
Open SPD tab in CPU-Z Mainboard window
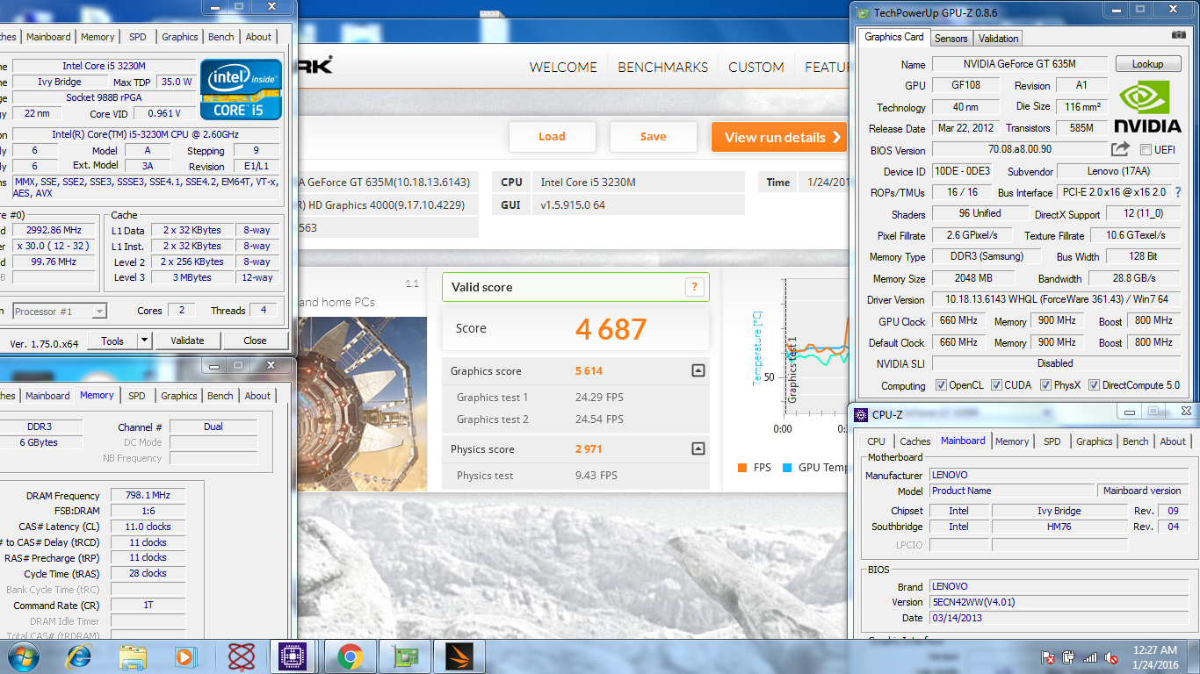tap(1052, 441)
